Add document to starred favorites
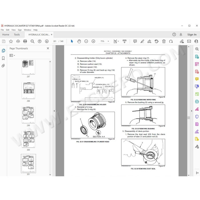The image size is (200, 200). tap(11, 41)
